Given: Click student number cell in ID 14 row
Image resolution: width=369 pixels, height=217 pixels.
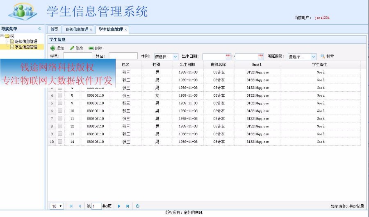Looking at the screenshot, I should [95, 142].
